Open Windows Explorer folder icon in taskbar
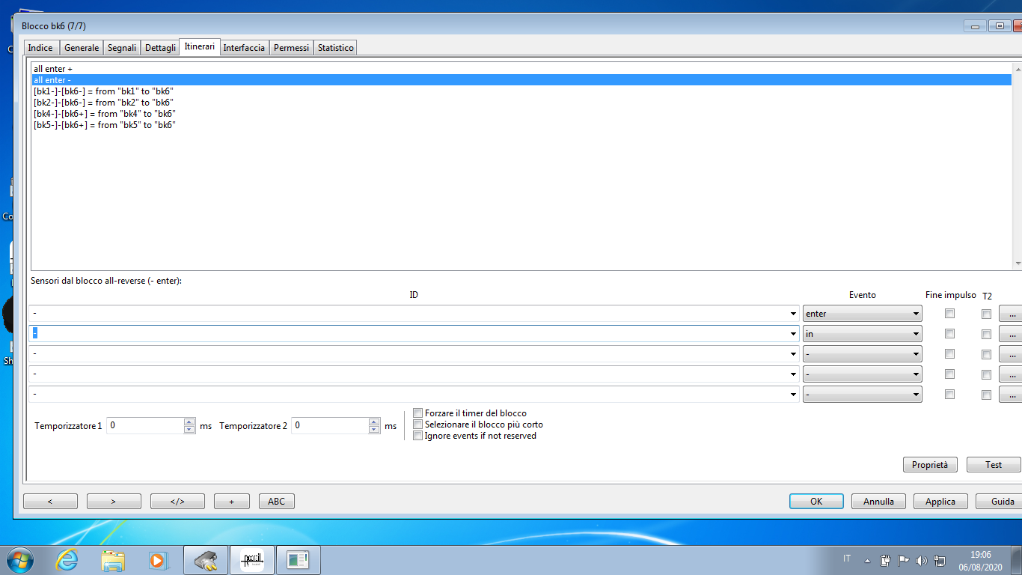The image size is (1022, 575). tap(113, 559)
